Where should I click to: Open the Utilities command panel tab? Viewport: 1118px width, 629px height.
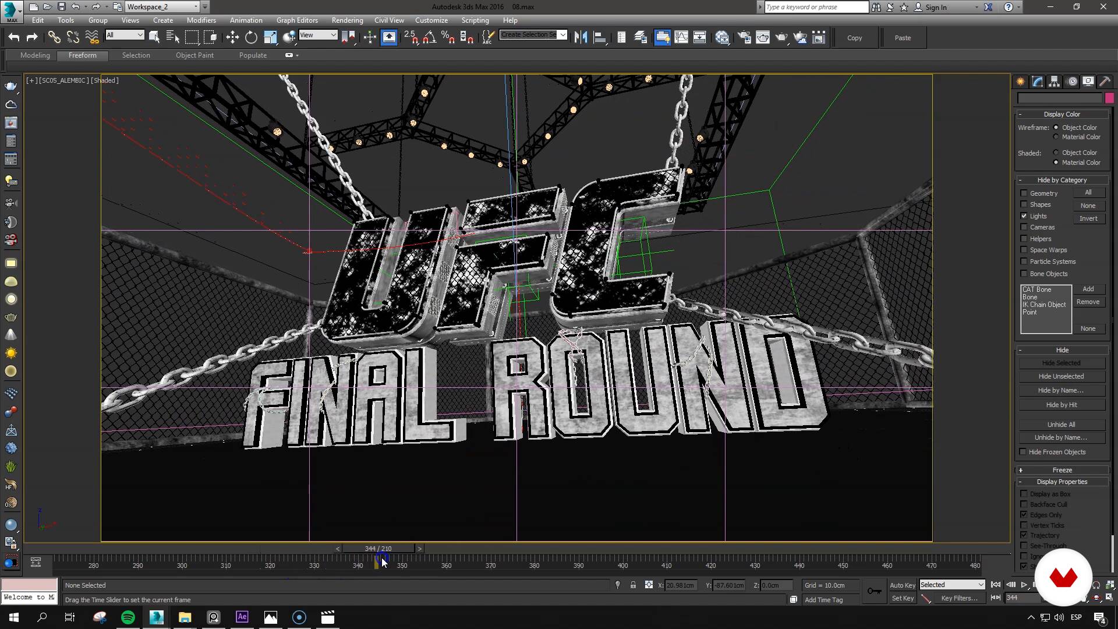[1105, 82]
